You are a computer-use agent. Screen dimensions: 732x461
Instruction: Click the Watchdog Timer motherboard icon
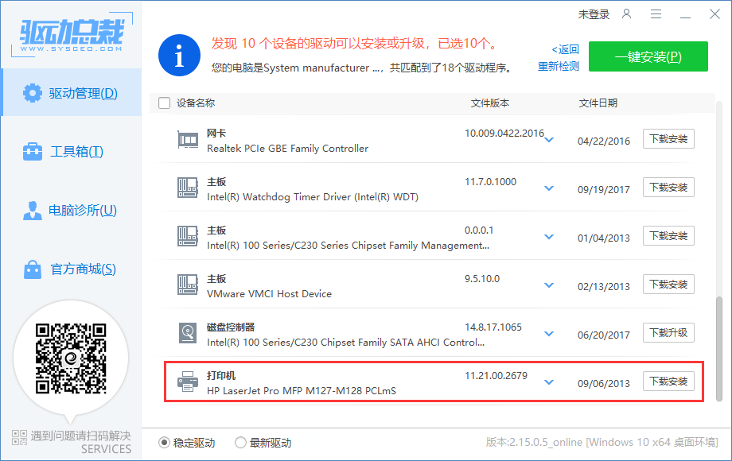(x=188, y=188)
